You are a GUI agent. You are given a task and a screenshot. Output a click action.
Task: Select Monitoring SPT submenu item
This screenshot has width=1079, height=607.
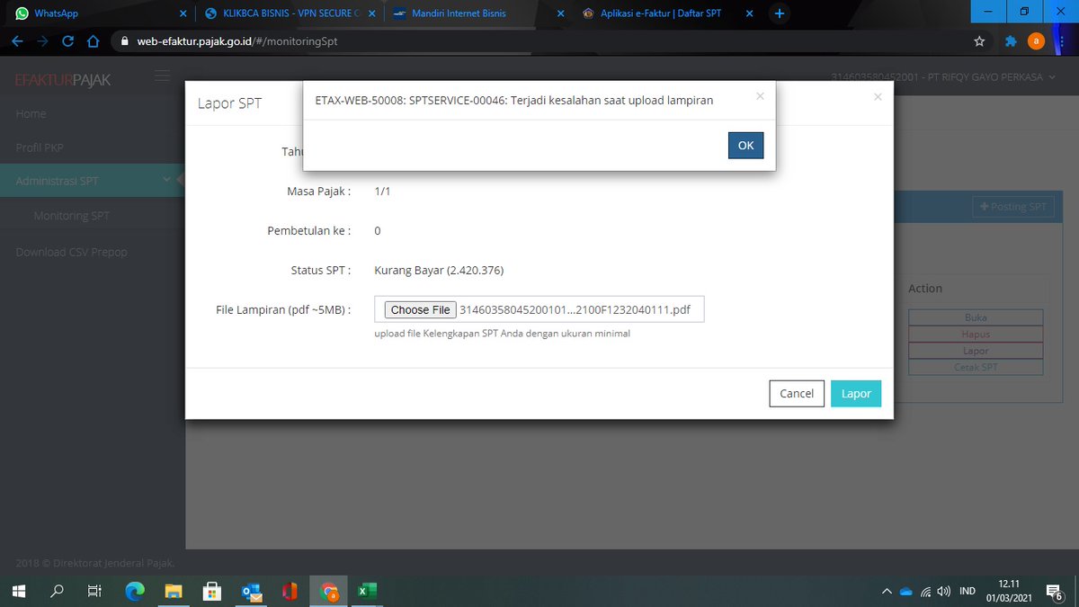(x=71, y=216)
